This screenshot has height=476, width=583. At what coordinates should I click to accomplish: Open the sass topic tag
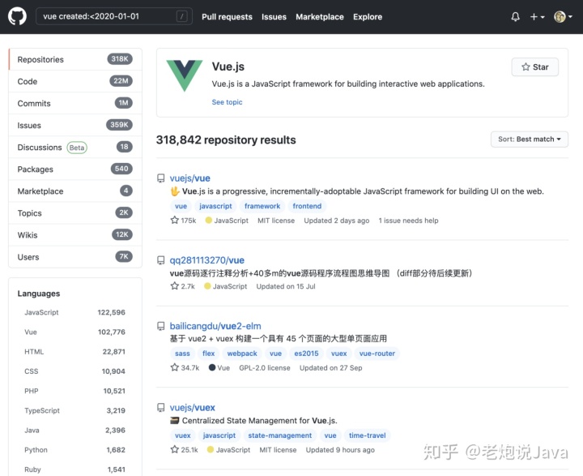[182, 354]
